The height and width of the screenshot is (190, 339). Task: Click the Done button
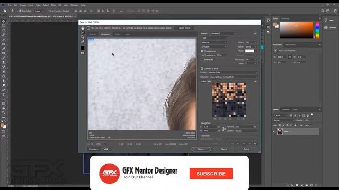(246, 149)
